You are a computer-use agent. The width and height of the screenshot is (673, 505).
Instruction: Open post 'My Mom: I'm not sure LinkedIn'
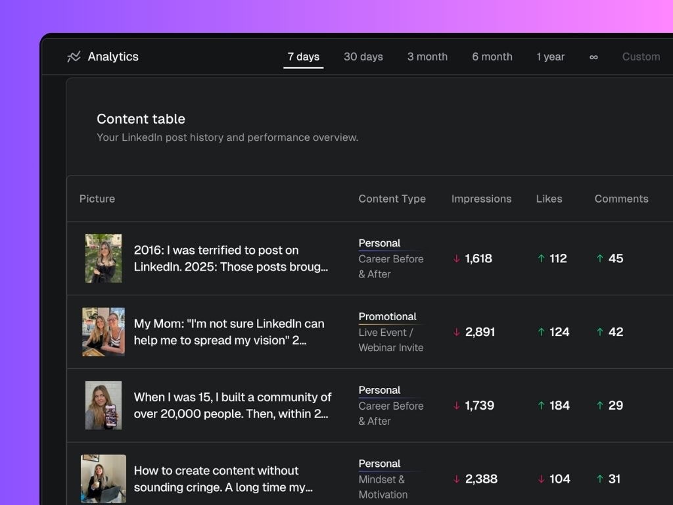pos(229,332)
